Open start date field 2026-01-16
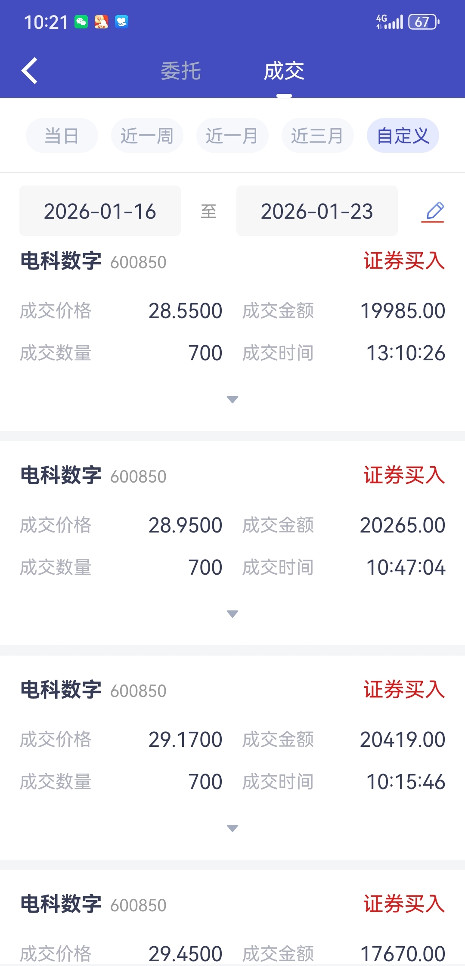 [100, 211]
